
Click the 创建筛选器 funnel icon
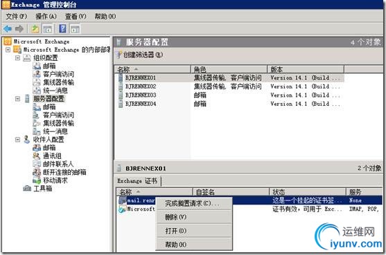(119, 55)
